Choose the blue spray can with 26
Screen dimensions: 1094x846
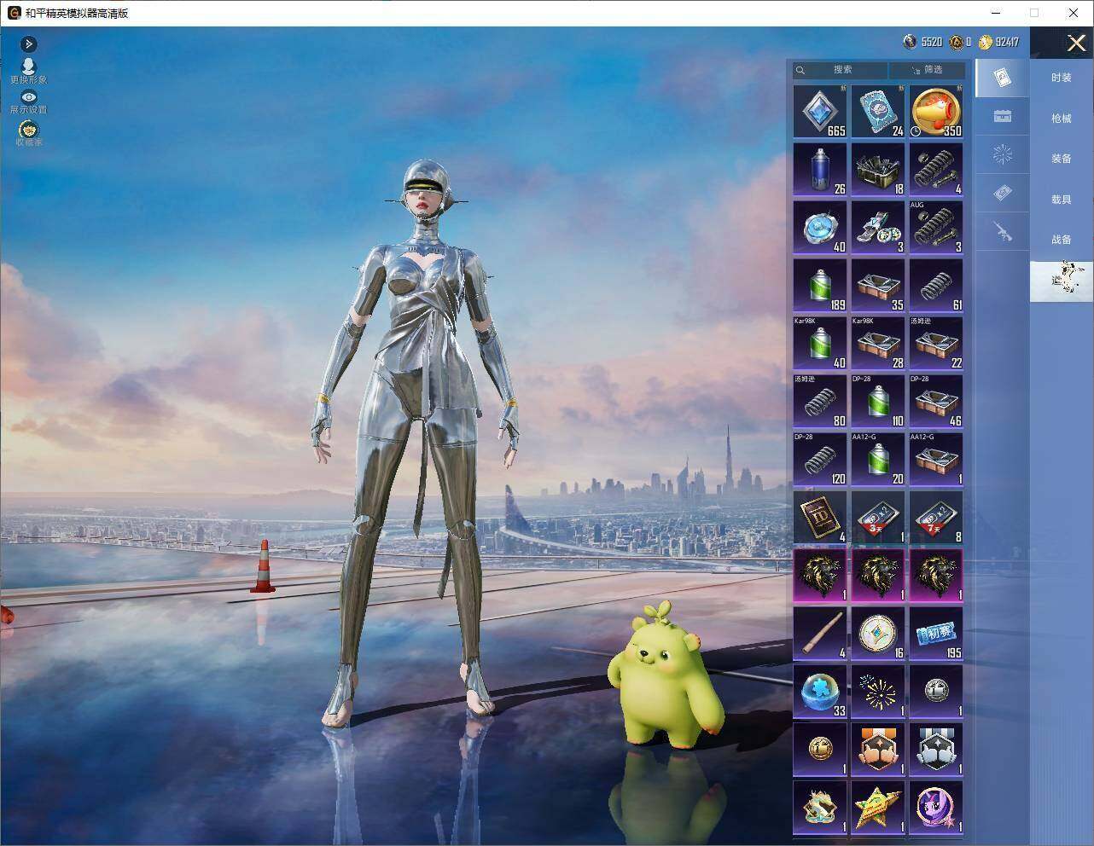coord(820,169)
